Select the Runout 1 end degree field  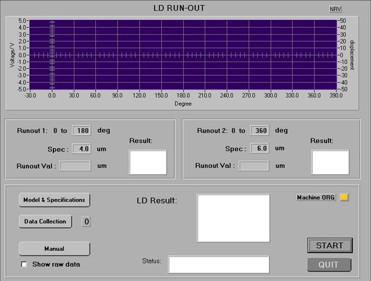[x=81, y=131]
